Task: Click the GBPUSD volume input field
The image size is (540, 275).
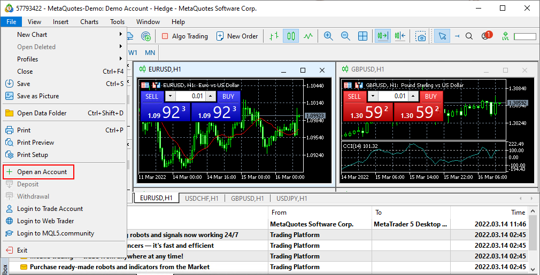Action: (393, 96)
